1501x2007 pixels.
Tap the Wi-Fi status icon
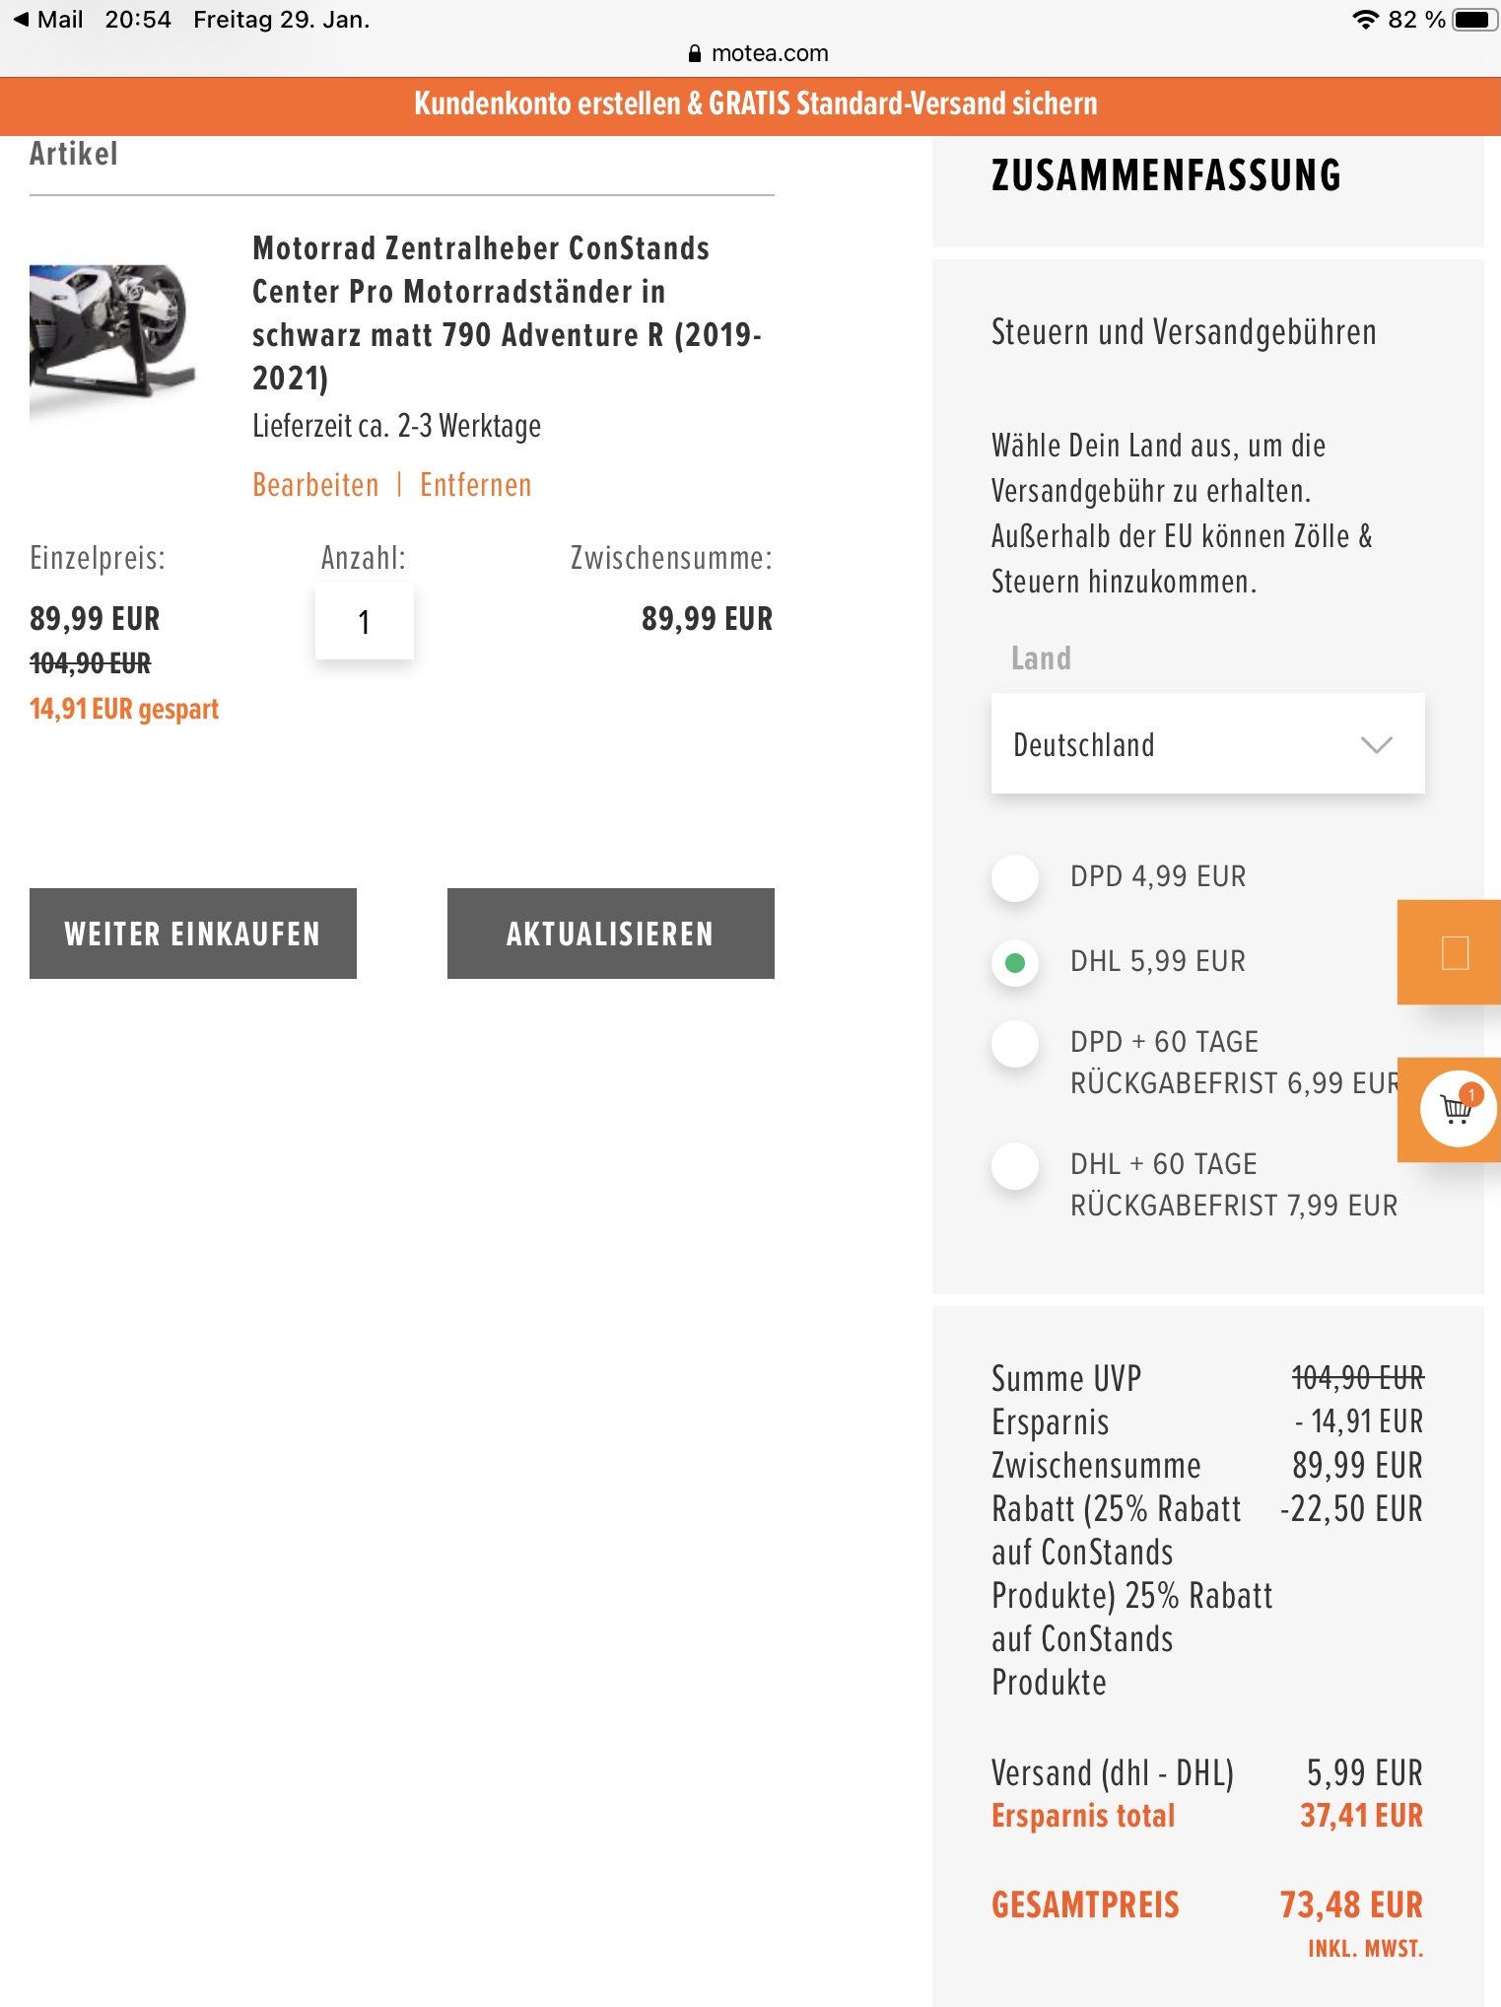pyautogui.click(x=1365, y=20)
